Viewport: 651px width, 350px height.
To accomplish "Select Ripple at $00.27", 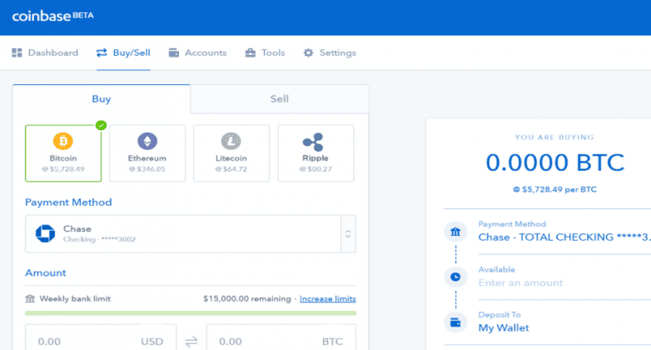I will pyautogui.click(x=316, y=153).
